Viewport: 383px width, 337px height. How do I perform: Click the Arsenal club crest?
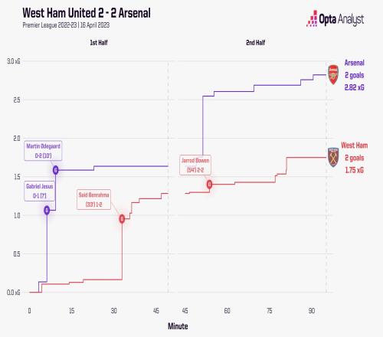point(333,74)
